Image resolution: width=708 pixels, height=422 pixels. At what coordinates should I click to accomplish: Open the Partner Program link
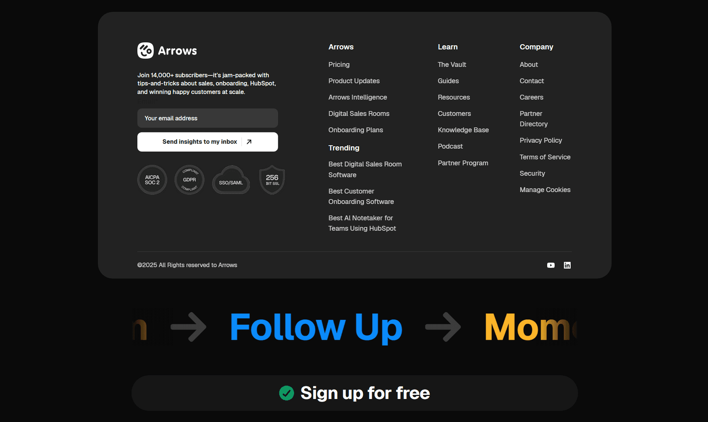pos(463,163)
